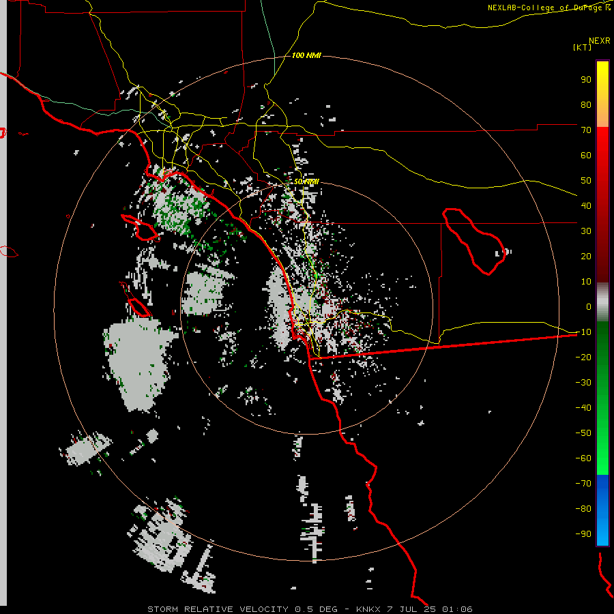Click the "70" value on the velocity scale
The image size is (614, 614).
586,130
